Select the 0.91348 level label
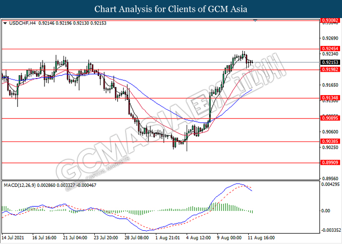 coord(330,98)
